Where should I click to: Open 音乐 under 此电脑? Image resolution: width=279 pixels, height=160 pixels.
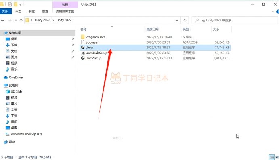click(14, 122)
